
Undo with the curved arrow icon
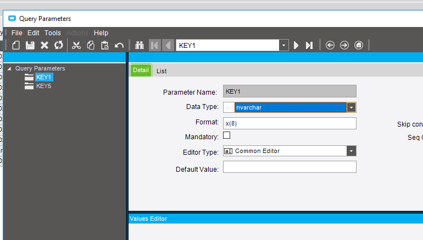click(119, 45)
